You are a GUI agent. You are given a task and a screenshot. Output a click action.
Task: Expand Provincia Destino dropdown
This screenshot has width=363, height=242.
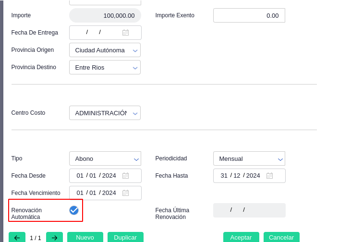tap(135, 68)
